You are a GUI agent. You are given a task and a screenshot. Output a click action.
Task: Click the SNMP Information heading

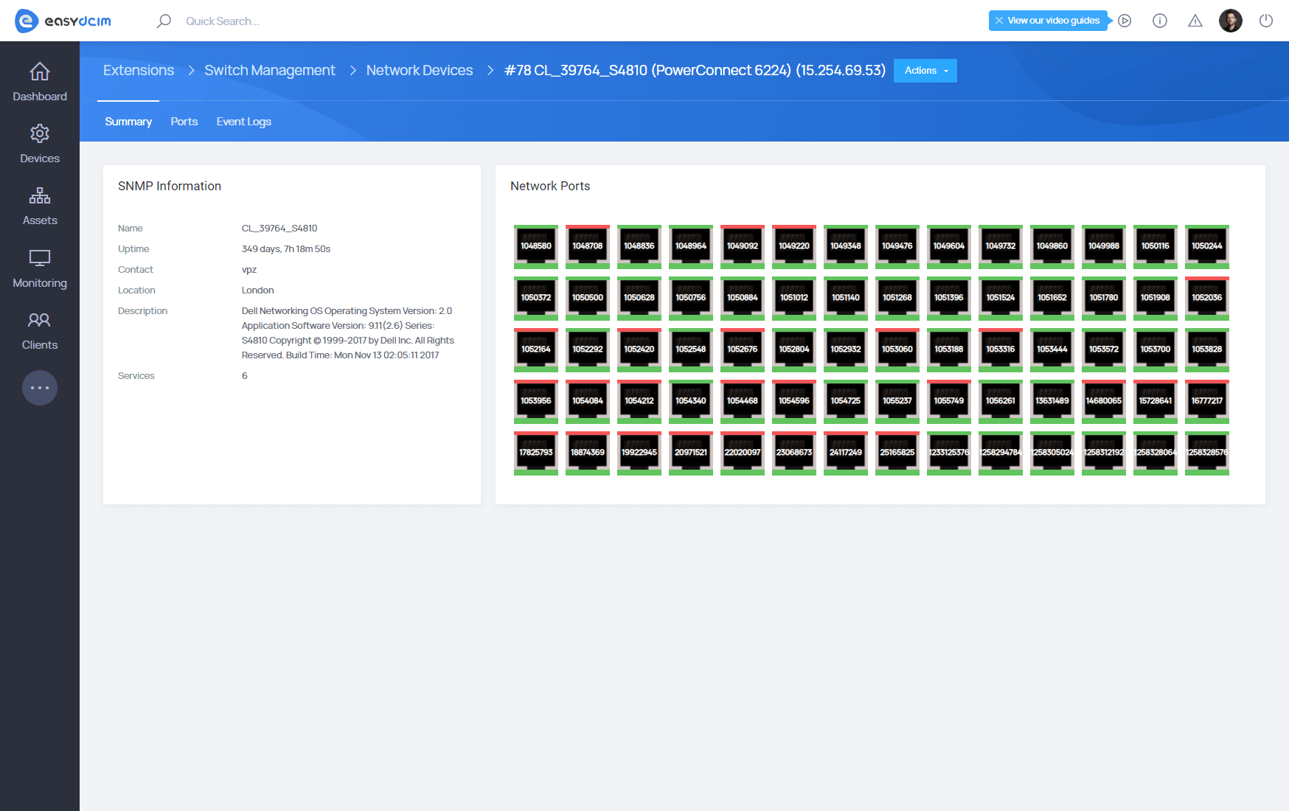point(170,186)
